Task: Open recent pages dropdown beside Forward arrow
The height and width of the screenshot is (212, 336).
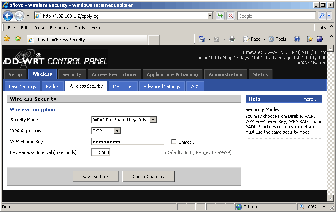Action: [28, 16]
